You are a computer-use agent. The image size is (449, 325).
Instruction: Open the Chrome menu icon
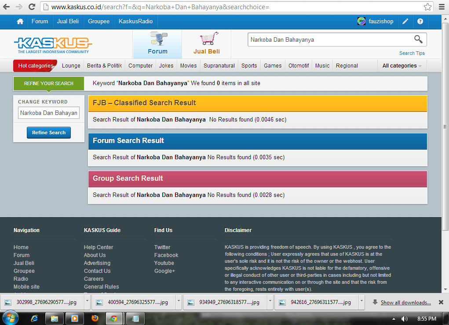442,7
